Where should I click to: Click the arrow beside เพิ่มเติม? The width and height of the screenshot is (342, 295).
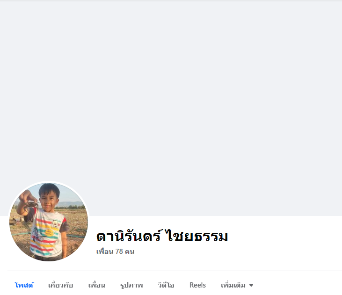click(x=251, y=285)
